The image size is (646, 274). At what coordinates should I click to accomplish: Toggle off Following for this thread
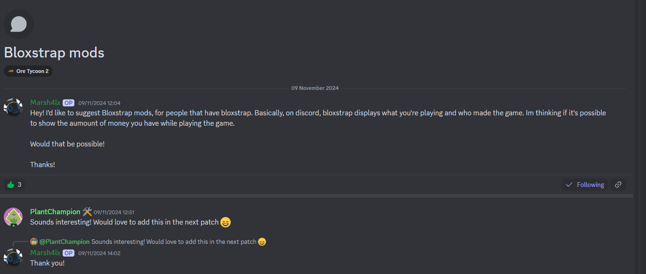tap(585, 185)
